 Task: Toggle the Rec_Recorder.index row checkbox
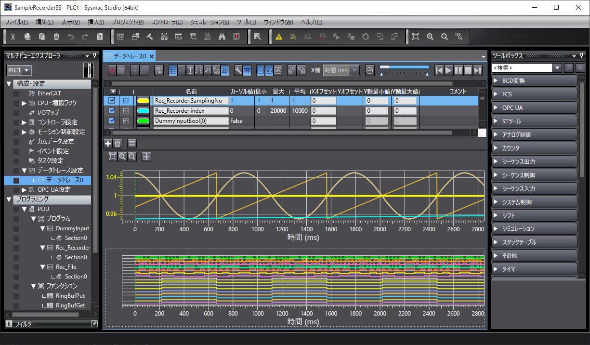[112, 111]
